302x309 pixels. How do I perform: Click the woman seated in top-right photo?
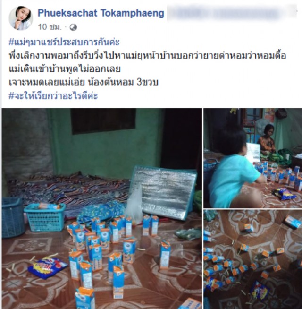(267, 140)
